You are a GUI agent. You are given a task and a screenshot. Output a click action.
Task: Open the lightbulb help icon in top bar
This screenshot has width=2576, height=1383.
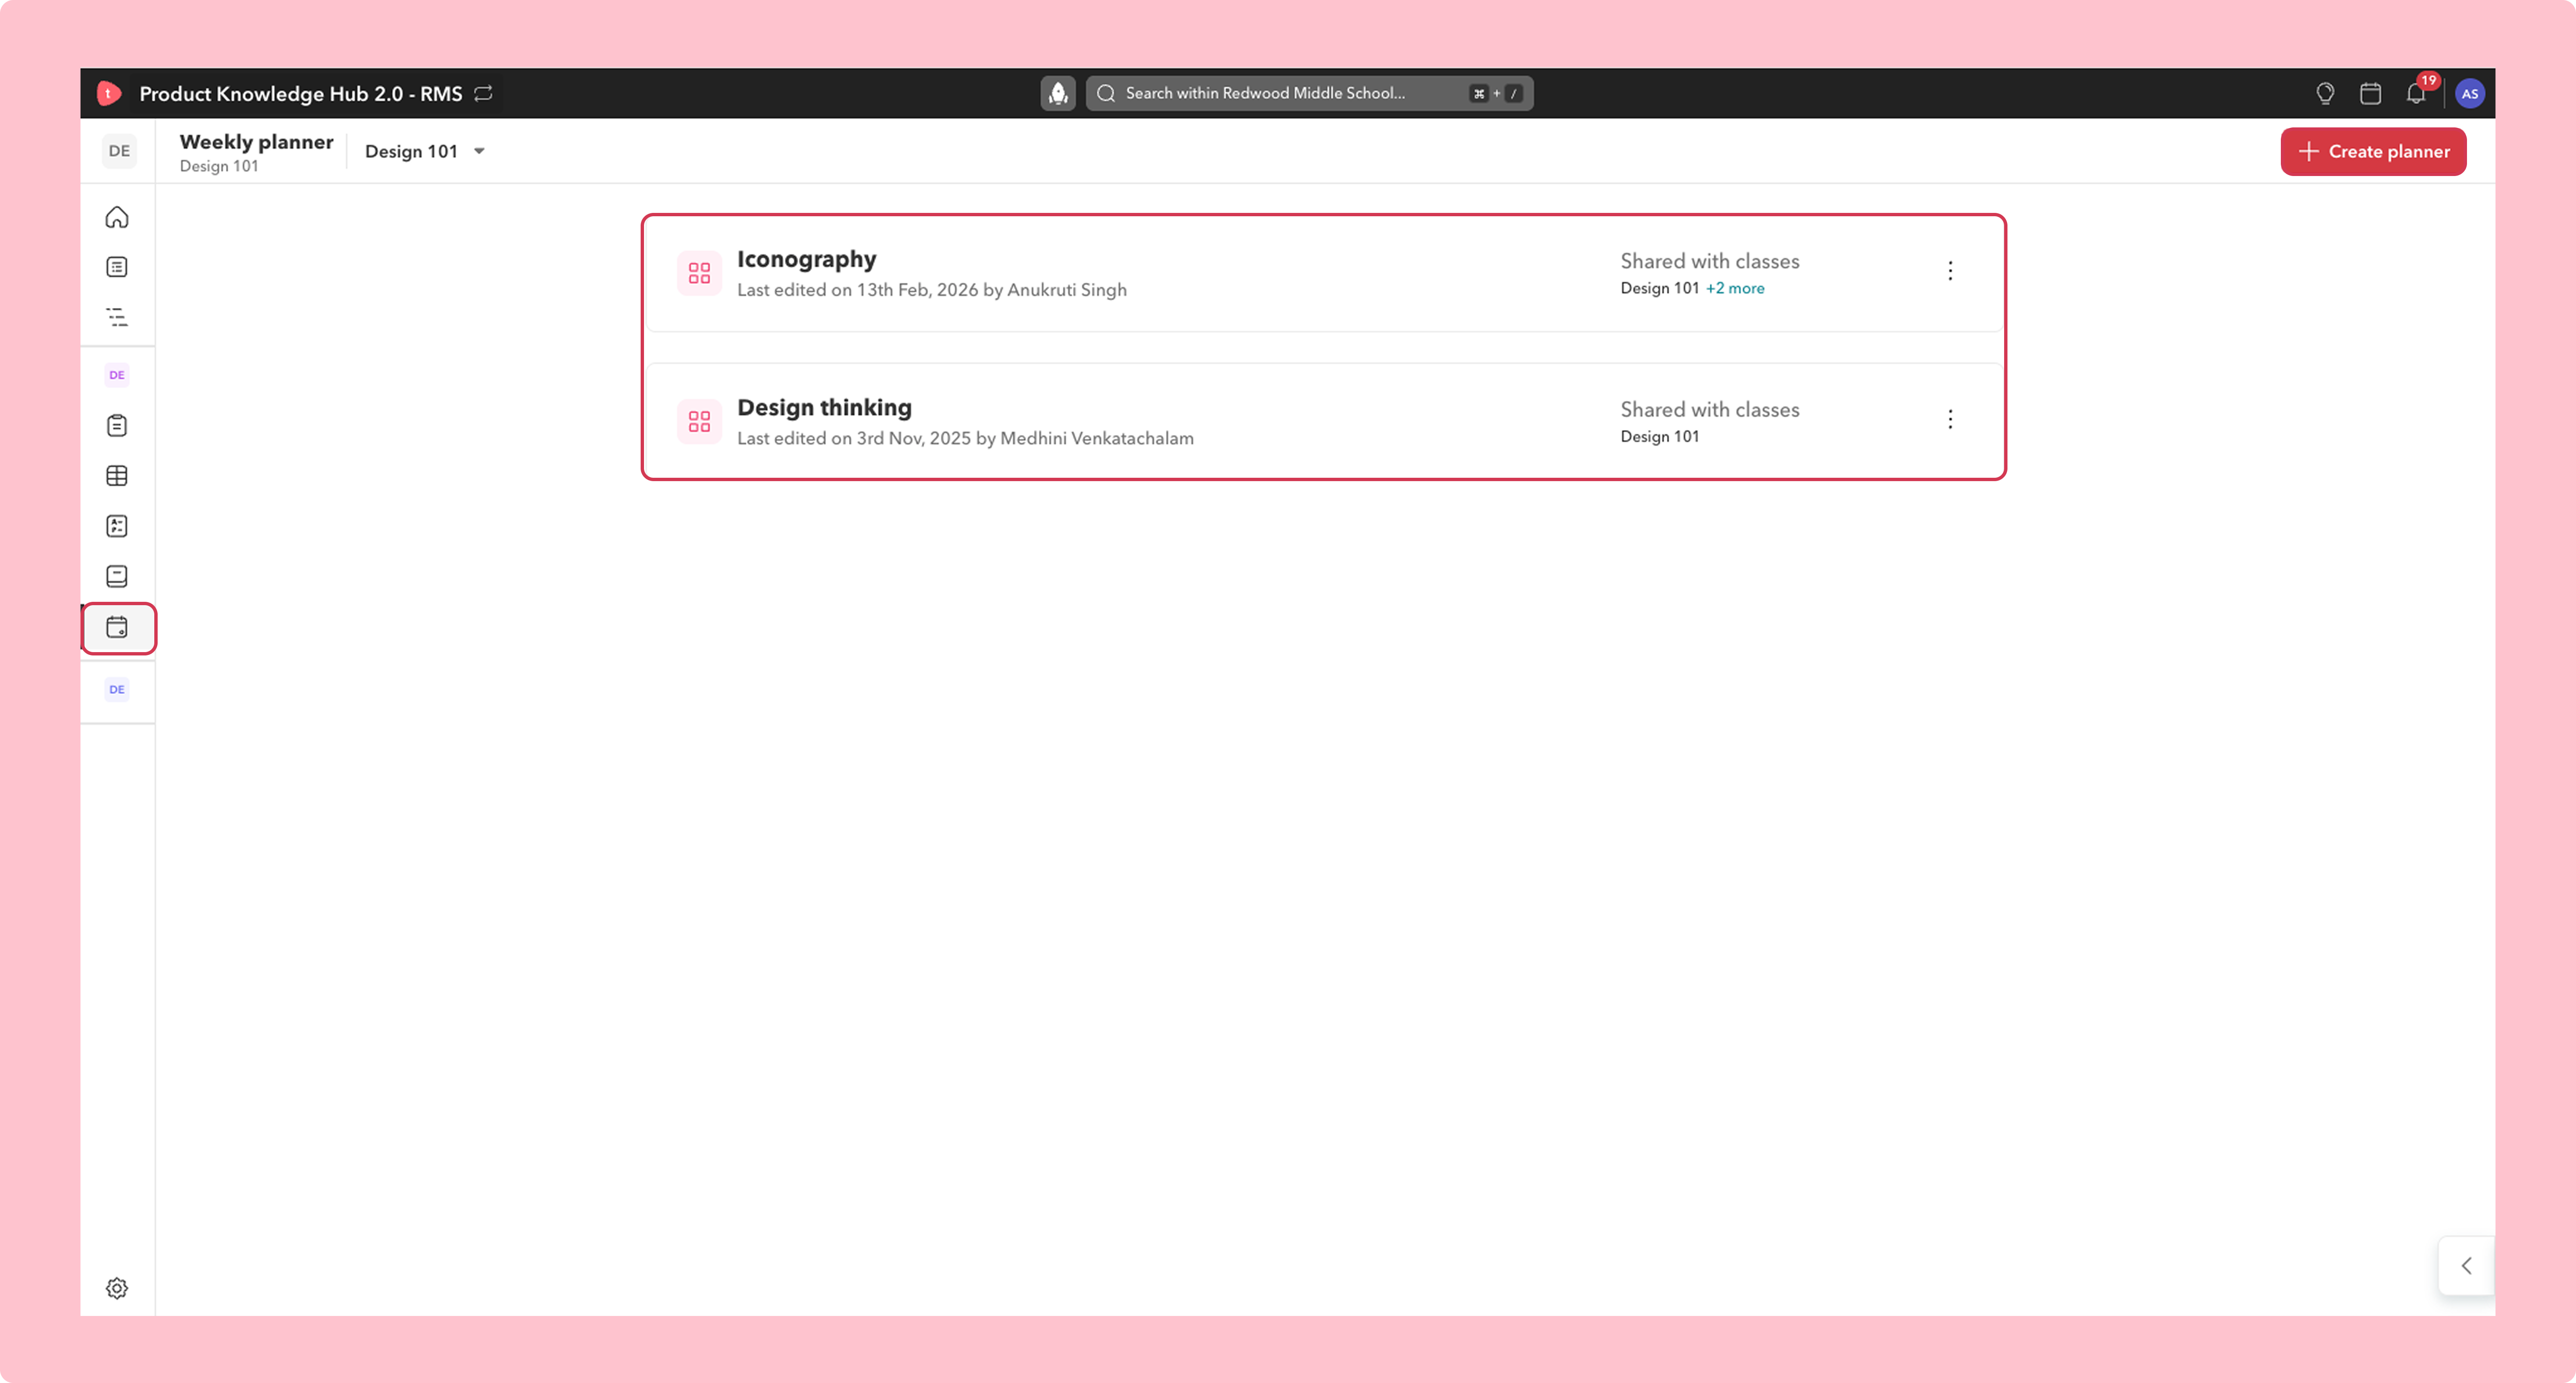click(x=2325, y=93)
